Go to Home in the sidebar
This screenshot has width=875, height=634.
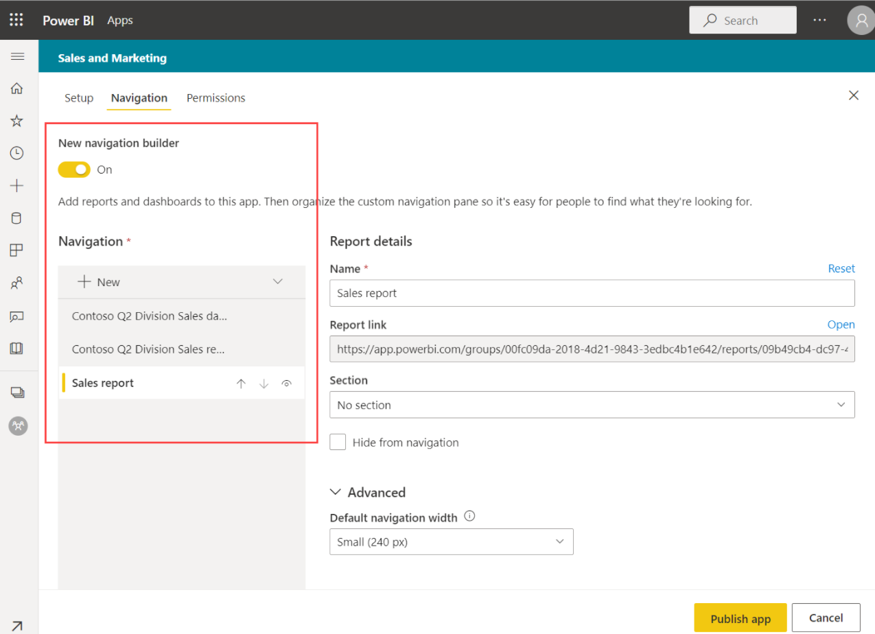point(17,89)
